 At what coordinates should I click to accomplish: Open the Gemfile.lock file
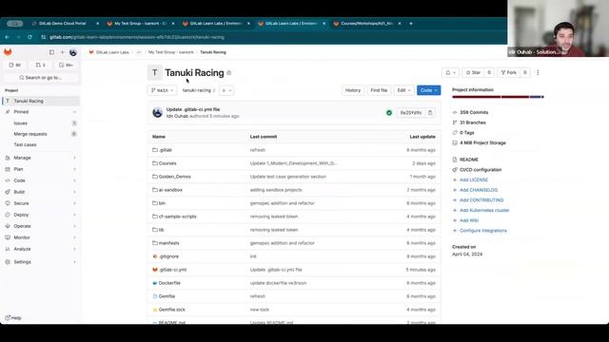tap(171, 310)
